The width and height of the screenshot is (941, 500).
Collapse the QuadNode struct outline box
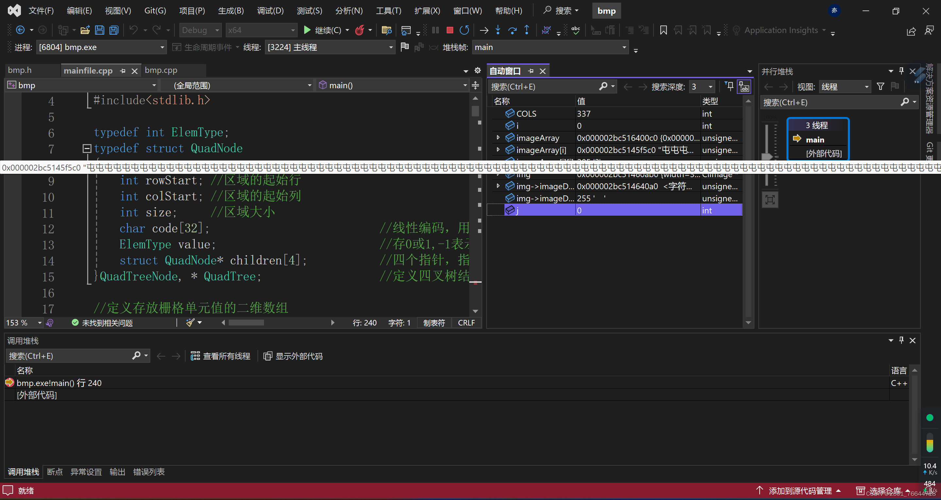87,148
